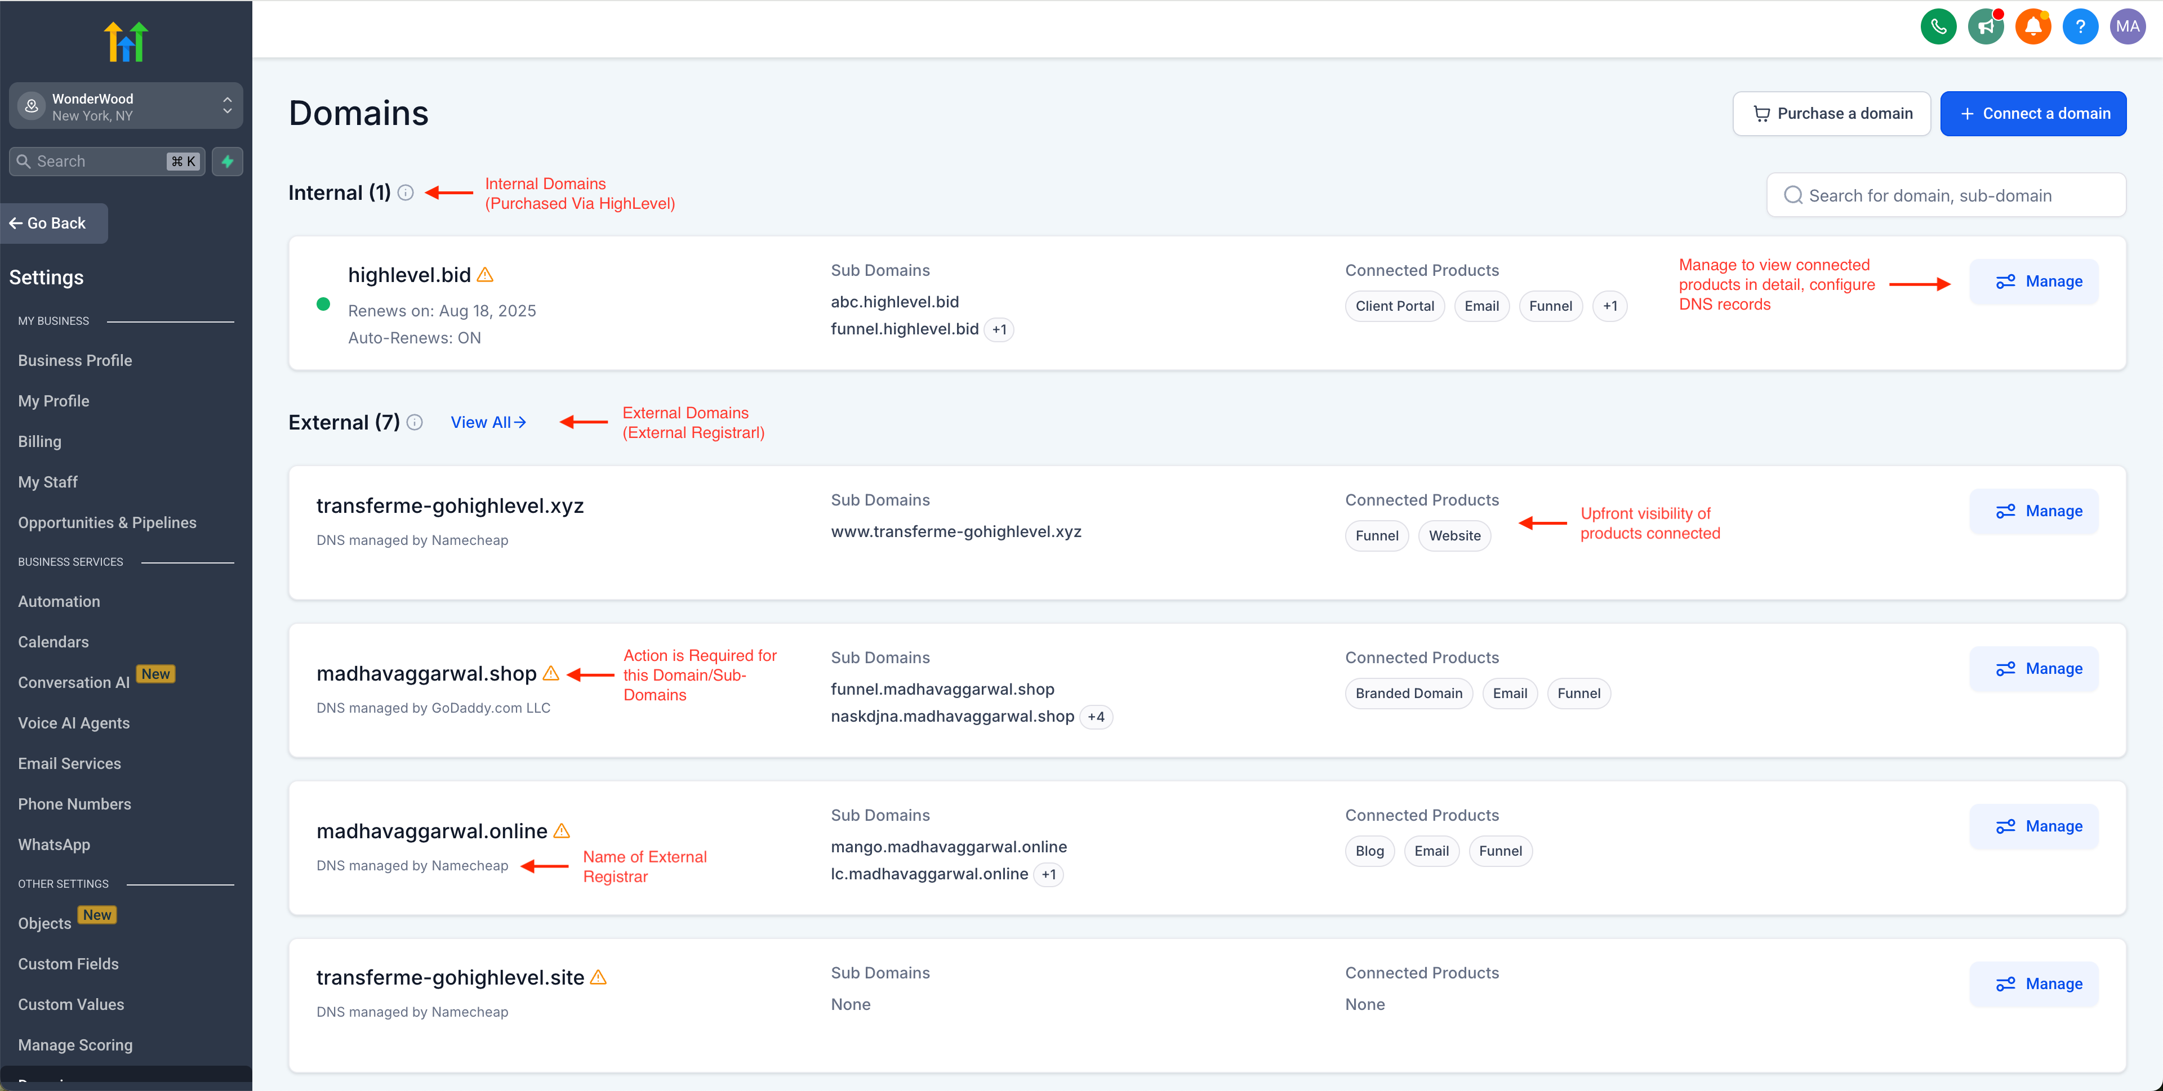Expand +1 sub domains for madhavaggarwal.online

(x=1049, y=874)
